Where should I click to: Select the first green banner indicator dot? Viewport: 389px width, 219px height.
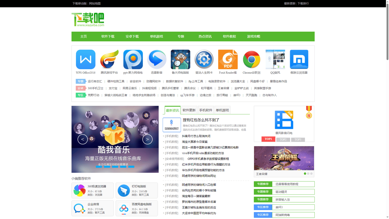click(x=305, y=174)
